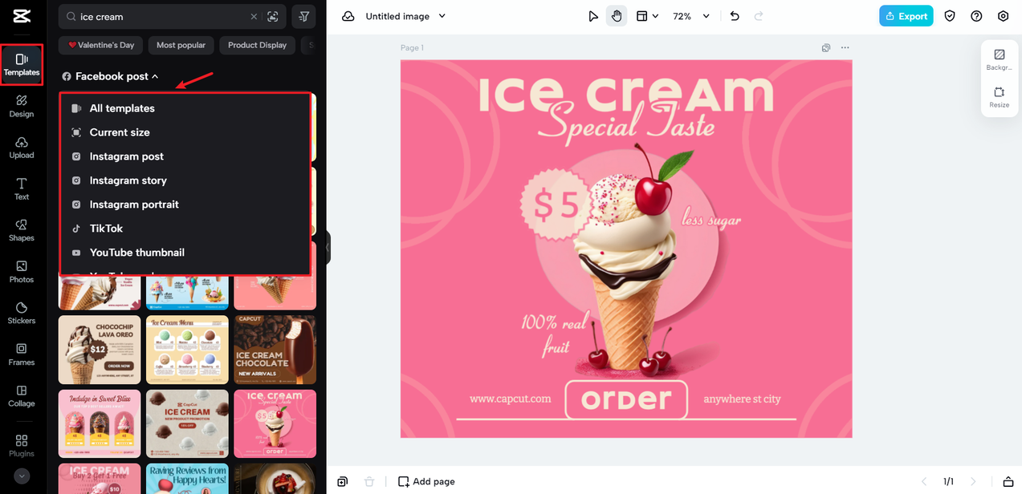Open the Background tool on right panel

point(1000,60)
